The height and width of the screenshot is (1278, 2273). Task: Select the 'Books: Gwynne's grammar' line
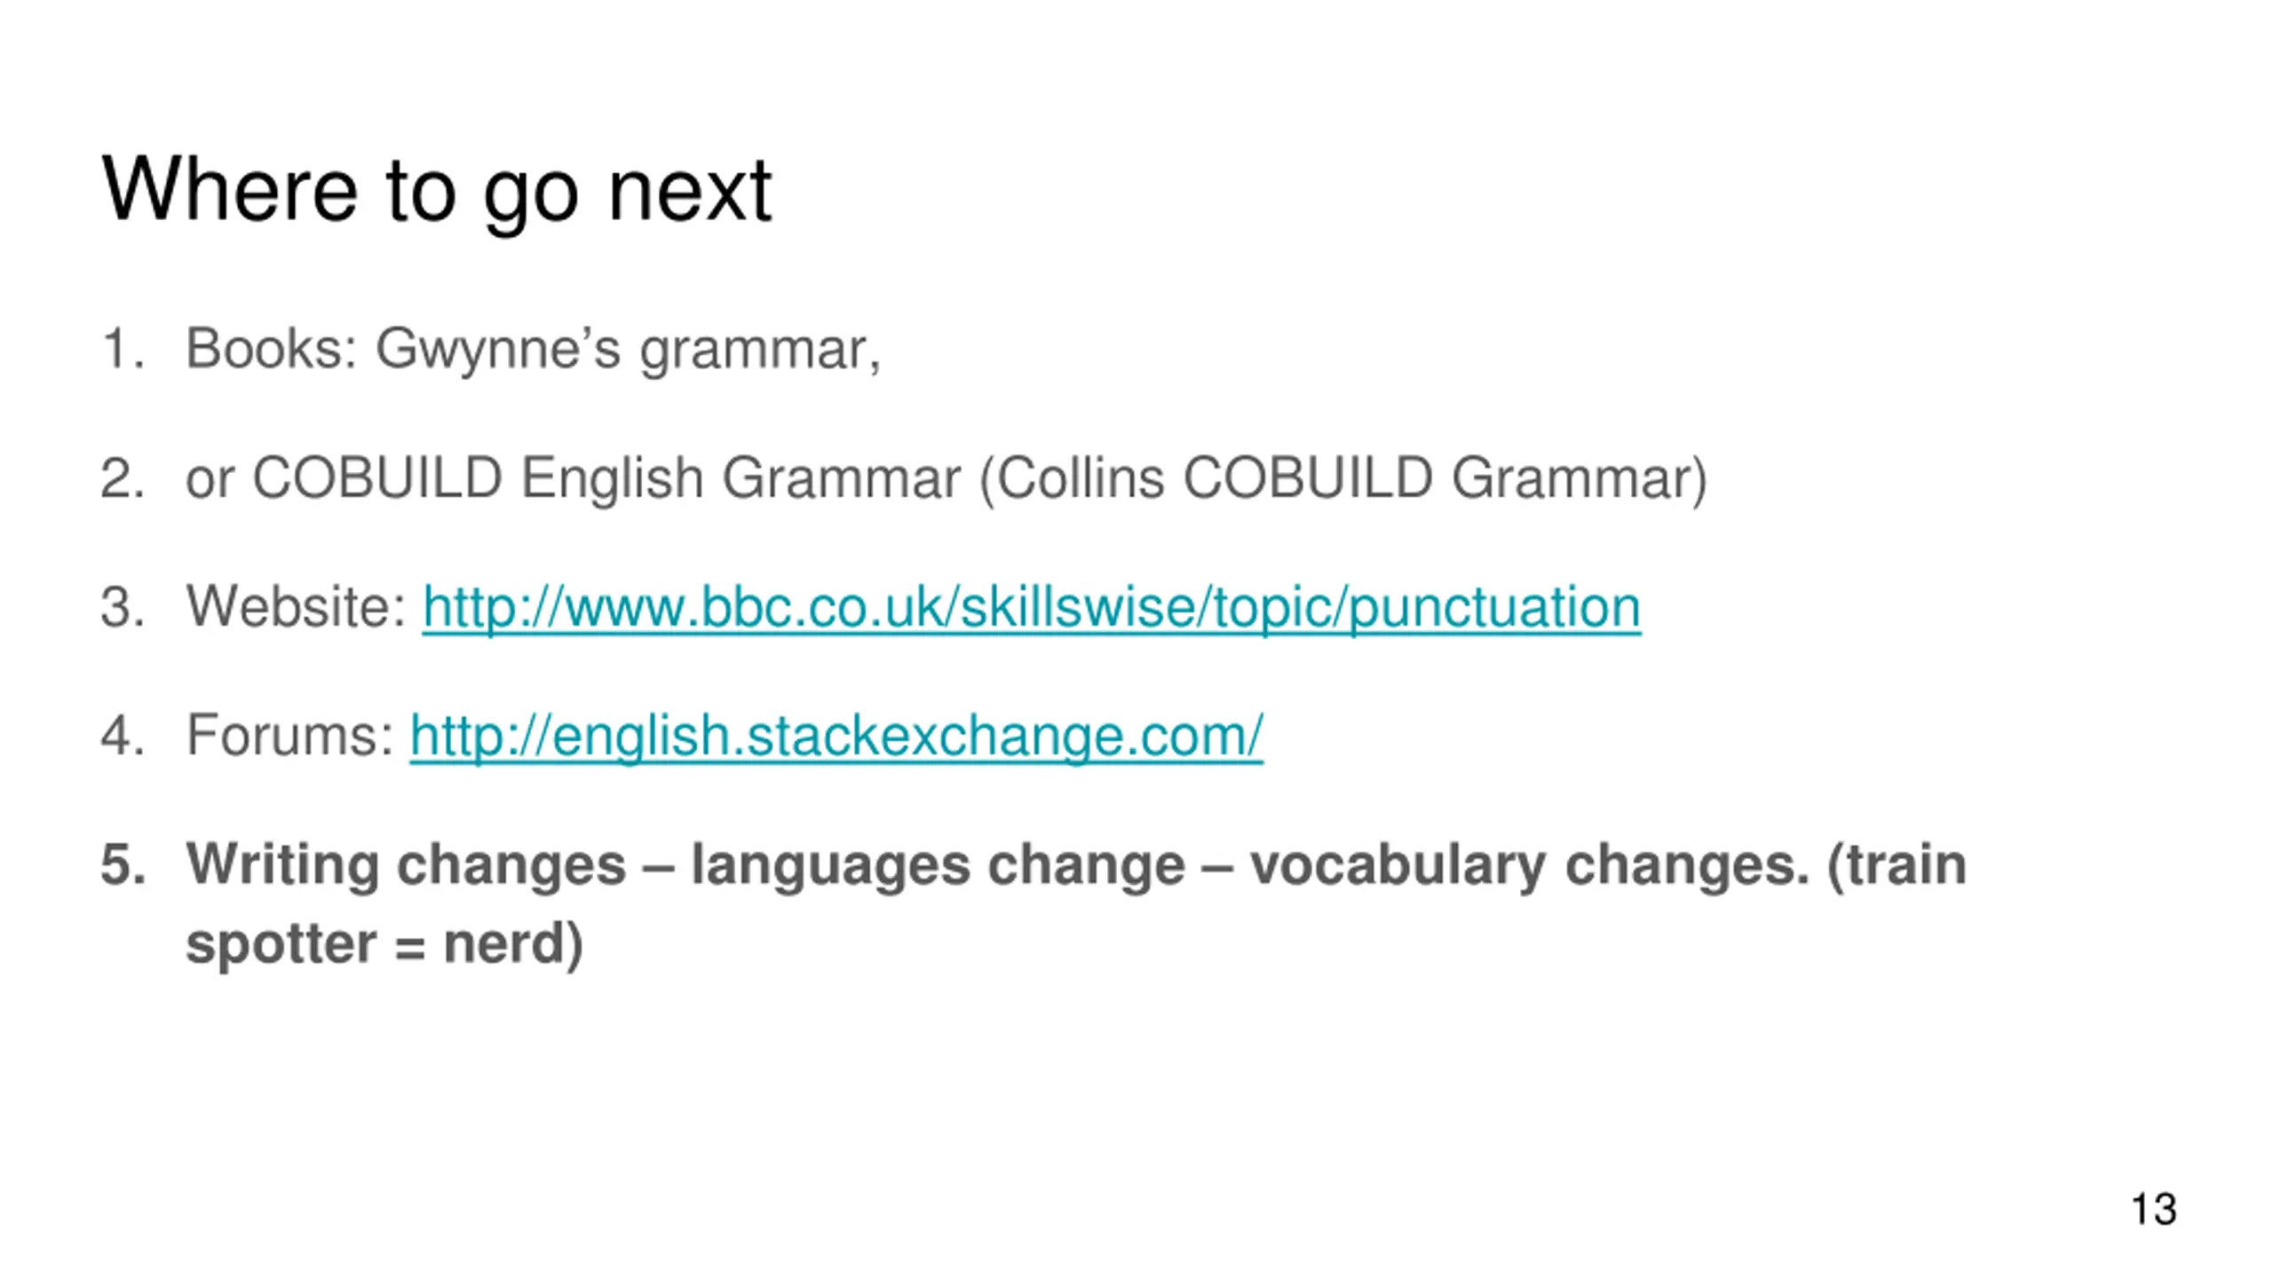coord(533,349)
